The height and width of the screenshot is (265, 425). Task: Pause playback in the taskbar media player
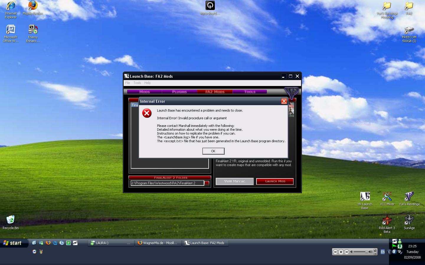[x=341, y=252]
